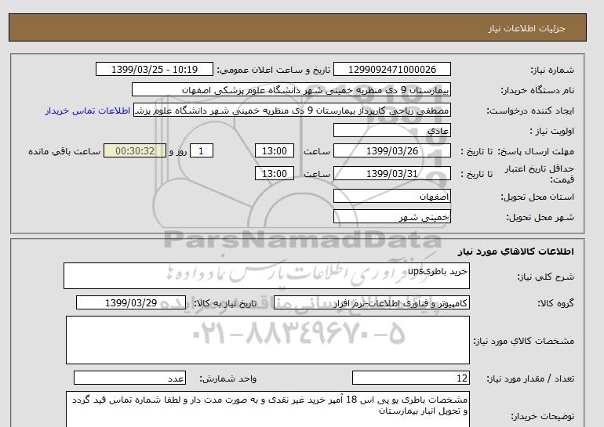Click the delivery city field خمینی شهر

tap(391, 216)
